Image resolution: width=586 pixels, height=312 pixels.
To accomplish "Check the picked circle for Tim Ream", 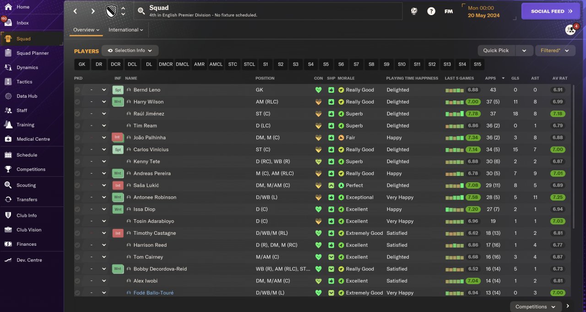I will point(77,126).
